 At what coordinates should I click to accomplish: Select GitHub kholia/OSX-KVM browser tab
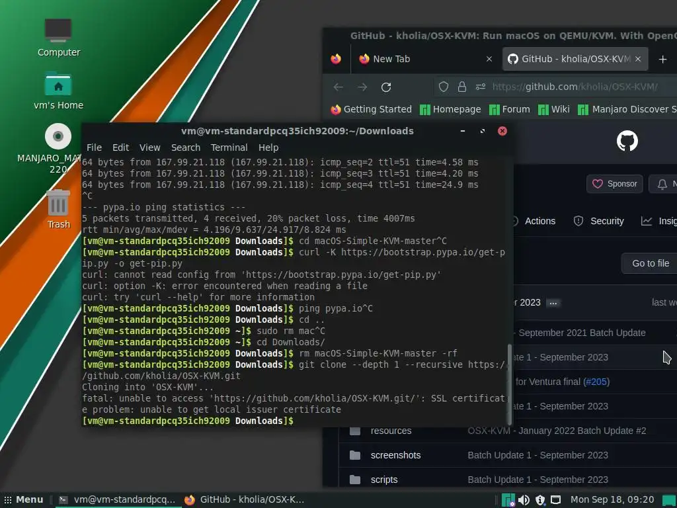tap(575, 59)
